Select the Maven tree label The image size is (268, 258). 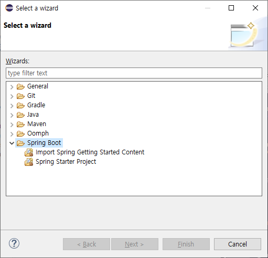click(x=37, y=124)
